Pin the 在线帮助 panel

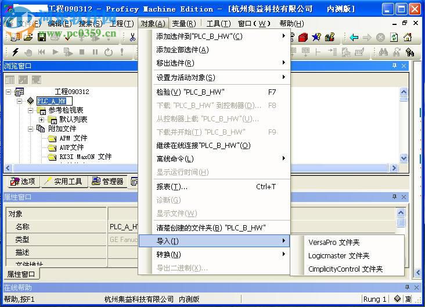pos(407,287)
